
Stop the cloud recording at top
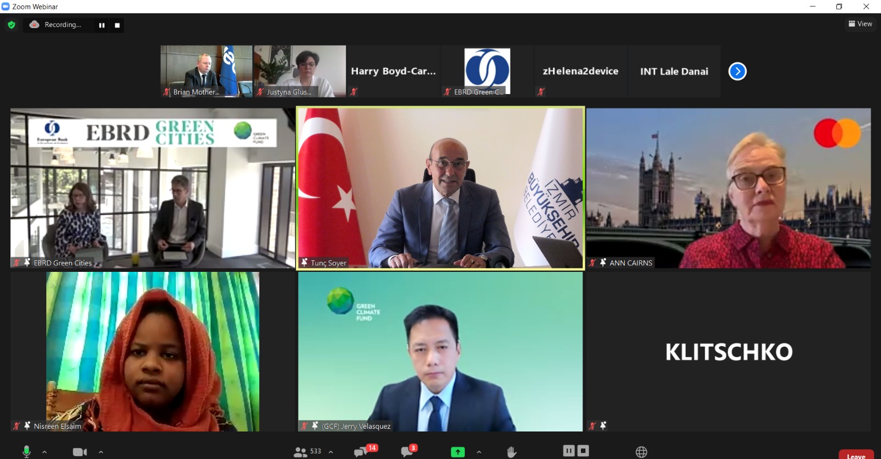[117, 25]
